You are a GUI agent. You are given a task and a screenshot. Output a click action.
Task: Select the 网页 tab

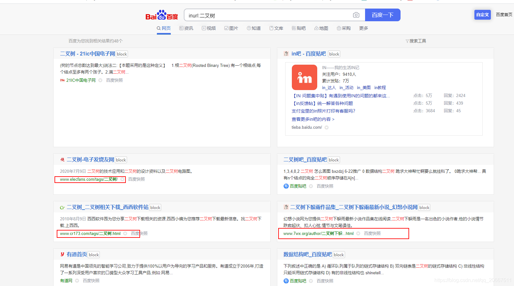(164, 28)
